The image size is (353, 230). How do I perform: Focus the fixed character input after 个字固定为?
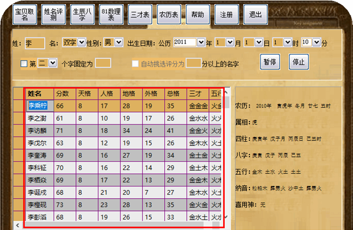103,63
